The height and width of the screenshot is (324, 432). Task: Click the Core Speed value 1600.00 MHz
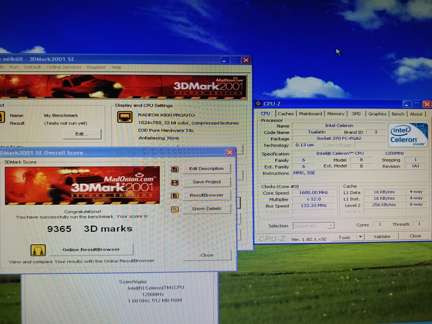(313, 192)
